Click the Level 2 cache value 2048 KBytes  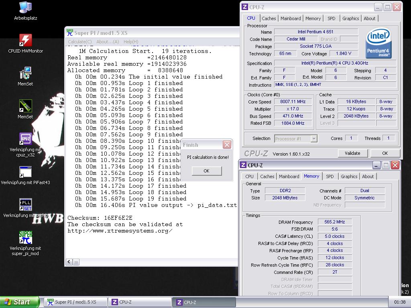click(x=356, y=116)
